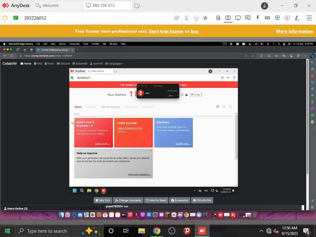Select the Recent Sessions tab in inner AnyDesk
The height and width of the screenshot is (237, 316).
[111, 107]
